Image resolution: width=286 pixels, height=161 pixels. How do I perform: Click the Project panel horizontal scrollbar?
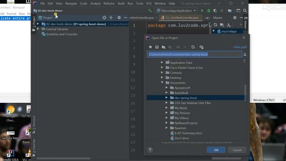(x=63, y=158)
